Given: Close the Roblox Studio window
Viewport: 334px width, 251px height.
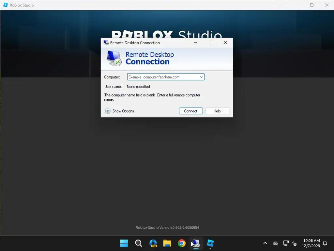Looking at the screenshot, I should point(327,5).
